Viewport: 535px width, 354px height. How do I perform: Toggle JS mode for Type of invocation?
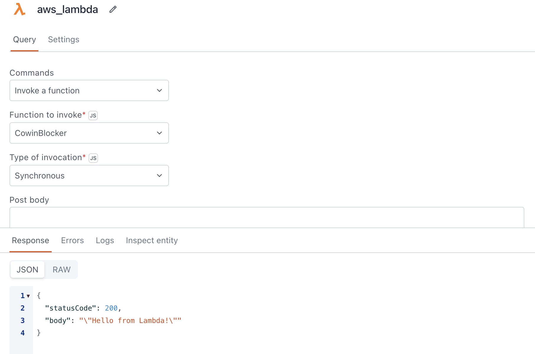pyautogui.click(x=93, y=158)
